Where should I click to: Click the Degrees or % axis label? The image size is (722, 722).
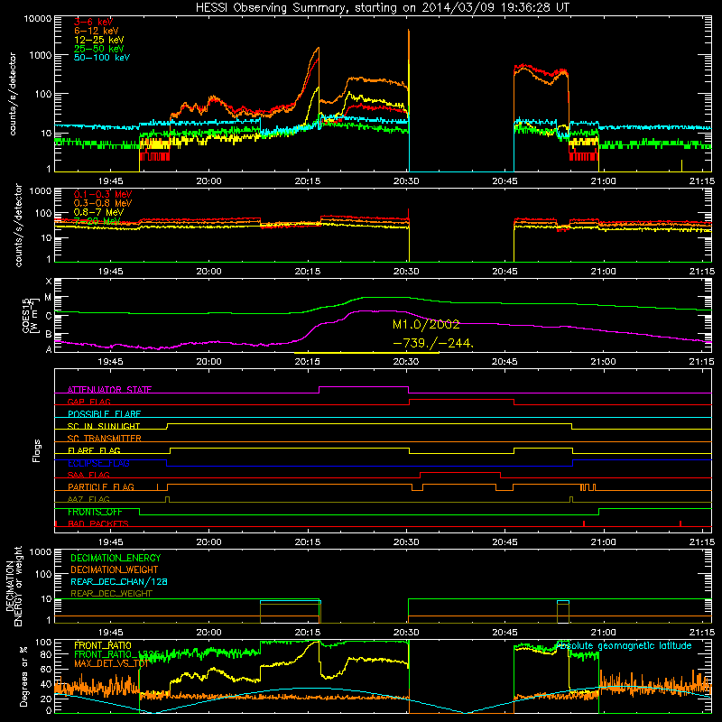click(x=23, y=676)
